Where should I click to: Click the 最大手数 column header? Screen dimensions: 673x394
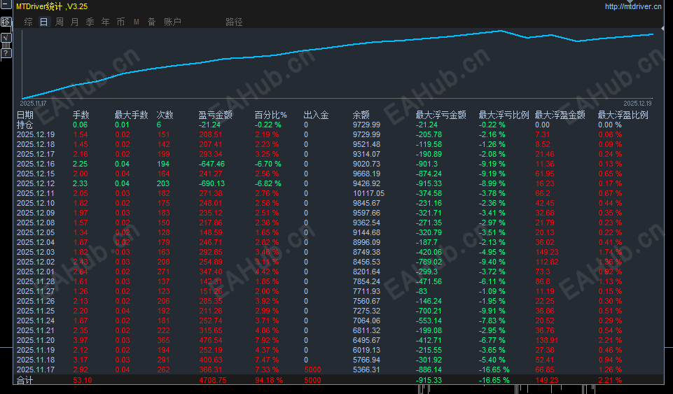point(132,115)
